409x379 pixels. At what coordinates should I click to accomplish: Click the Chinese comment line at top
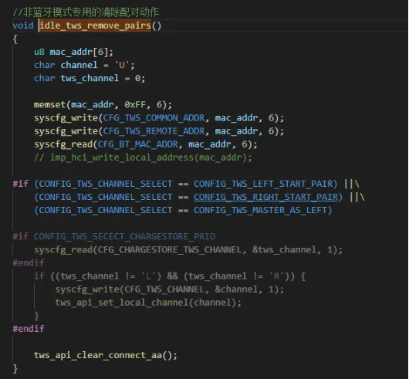click(86, 12)
